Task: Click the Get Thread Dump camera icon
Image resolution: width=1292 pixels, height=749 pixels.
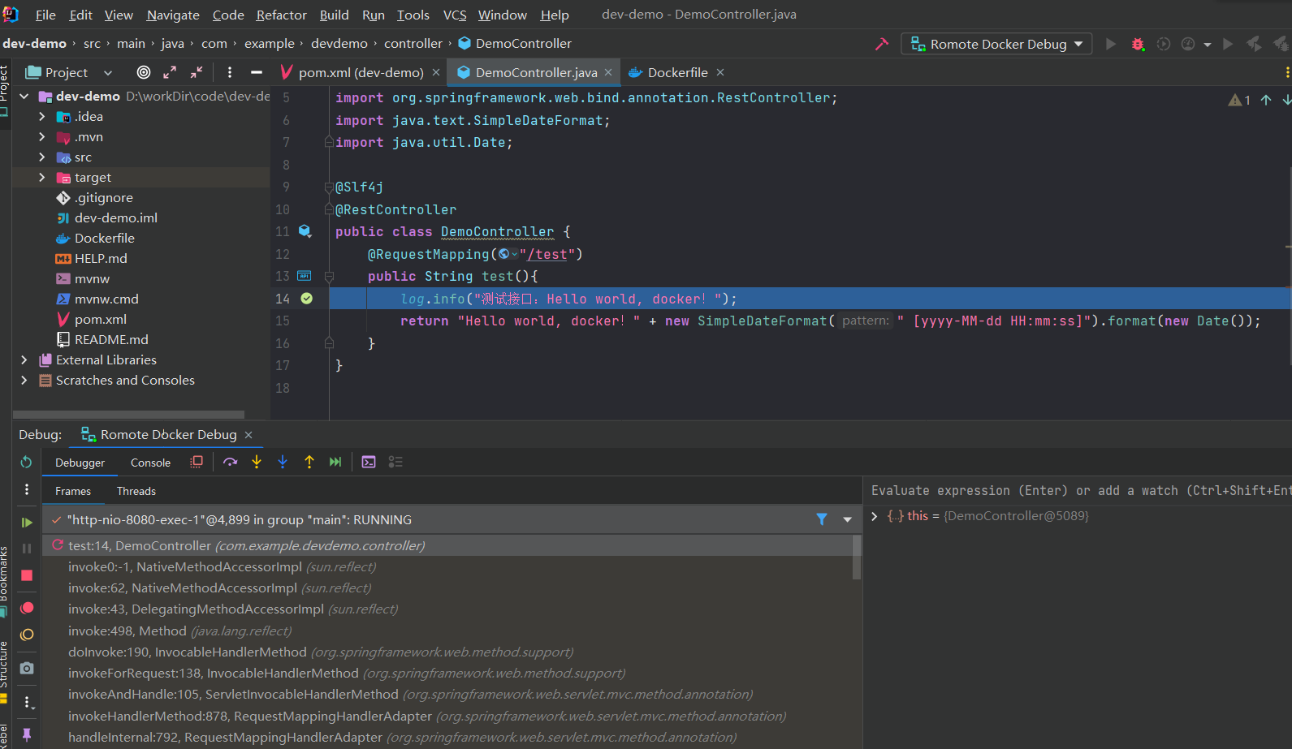Action: pyautogui.click(x=27, y=668)
